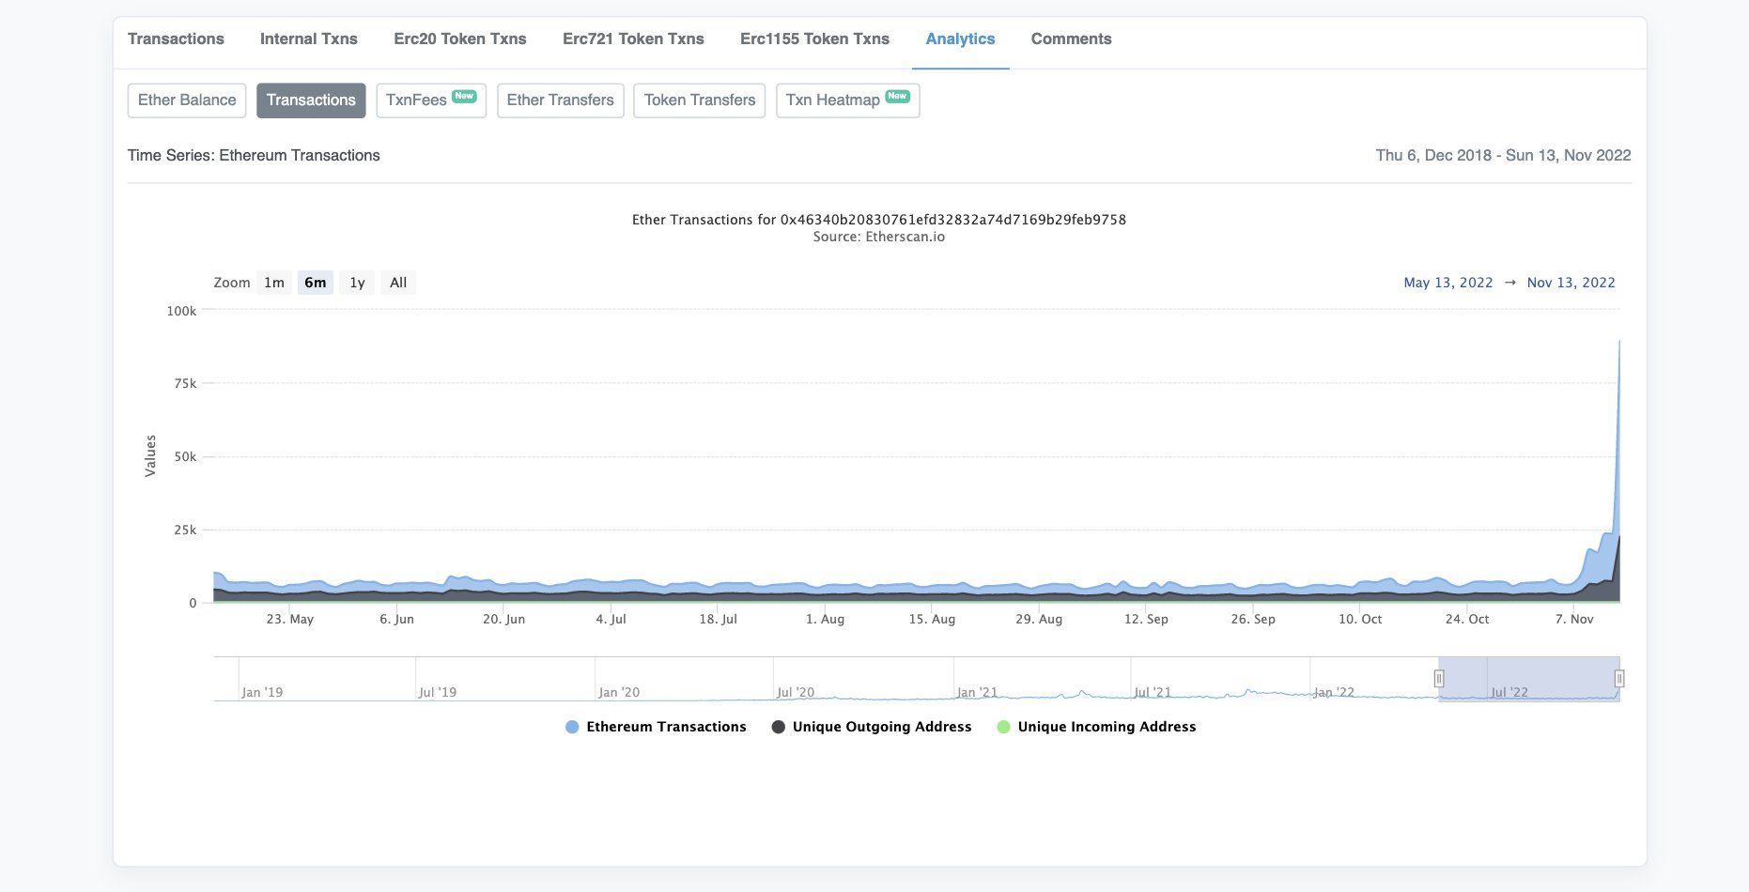This screenshot has height=892, width=1749.
Task: Switch to Ether Transfers chart
Action: tap(560, 100)
